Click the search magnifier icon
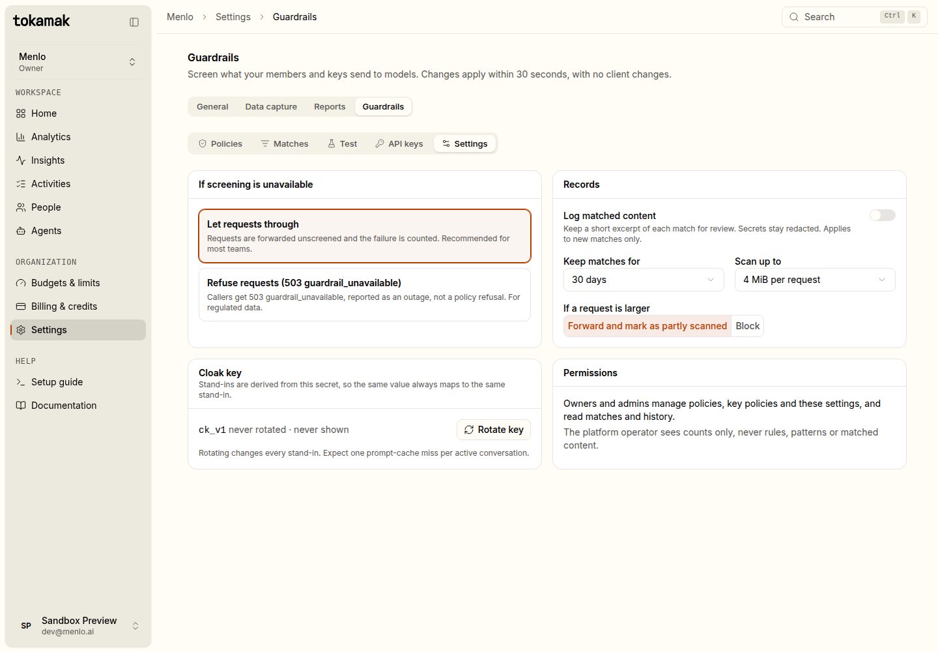938x652 pixels. (x=794, y=17)
